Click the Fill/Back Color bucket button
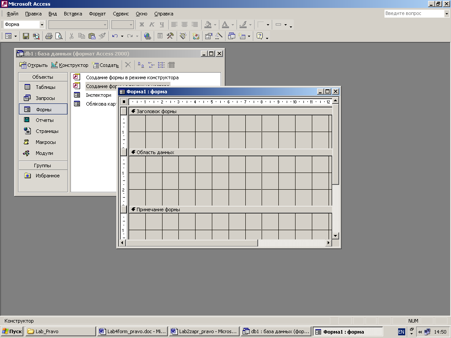Viewport: 451px width, 338px height. tap(208, 25)
